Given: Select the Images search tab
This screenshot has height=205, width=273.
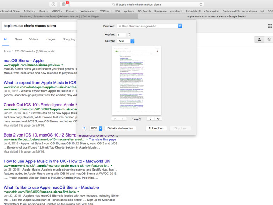Looking at the screenshot, I should point(50,39).
